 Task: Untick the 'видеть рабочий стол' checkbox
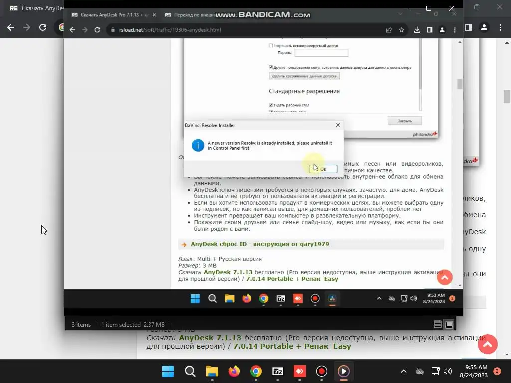click(271, 105)
